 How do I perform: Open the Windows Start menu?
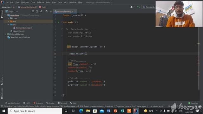pyautogui.click(x=3, y=111)
